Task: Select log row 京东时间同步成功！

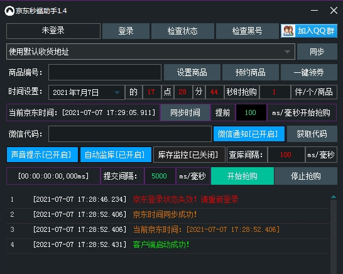Action: pyautogui.click(x=168, y=214)
